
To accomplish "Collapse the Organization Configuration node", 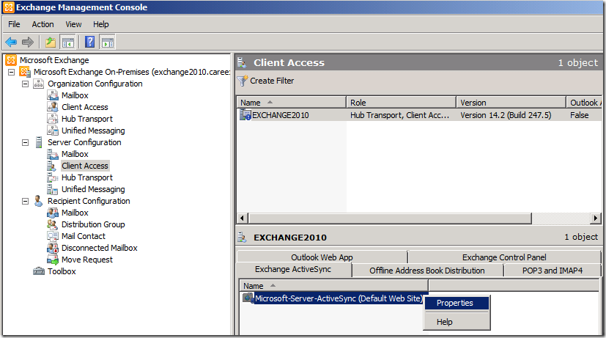I will (x=25, y=84).
